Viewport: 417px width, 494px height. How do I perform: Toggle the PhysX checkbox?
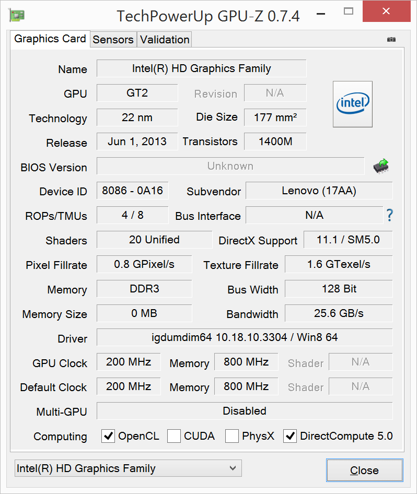click(x=232, y=436)
